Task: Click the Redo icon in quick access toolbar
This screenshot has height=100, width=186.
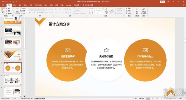Action: click(x=10, y=2)
